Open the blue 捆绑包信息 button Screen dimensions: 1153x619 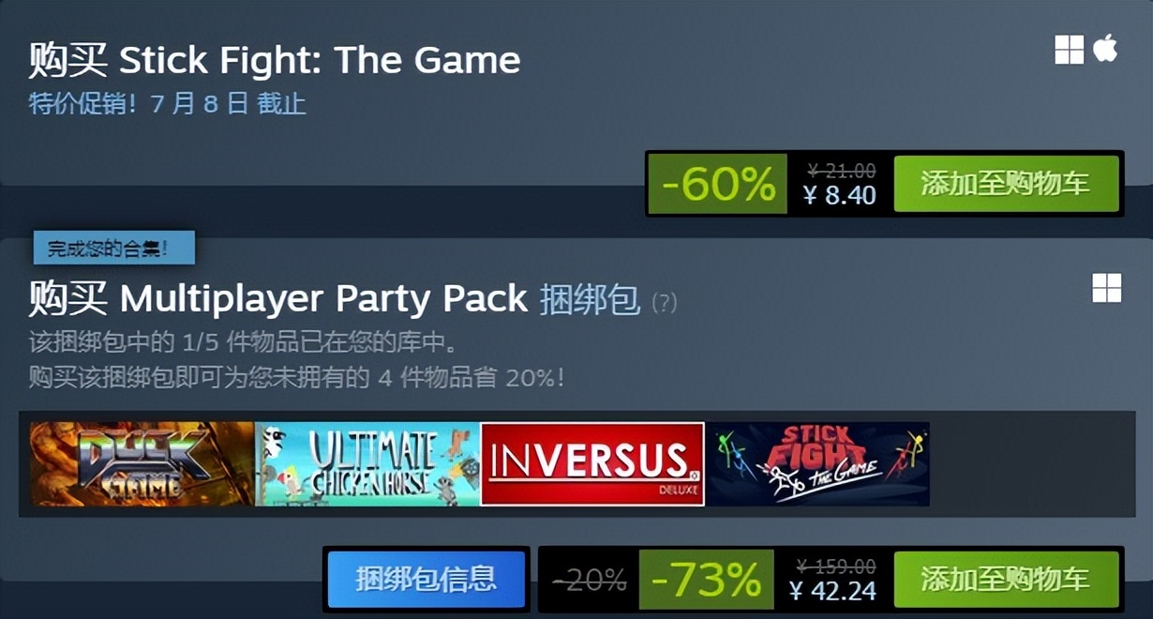pos(426,580)
